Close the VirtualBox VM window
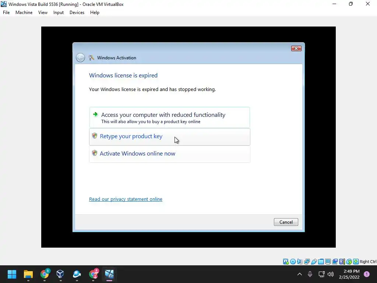Screen dimensions: 377x283 click(x=368, y=4)
